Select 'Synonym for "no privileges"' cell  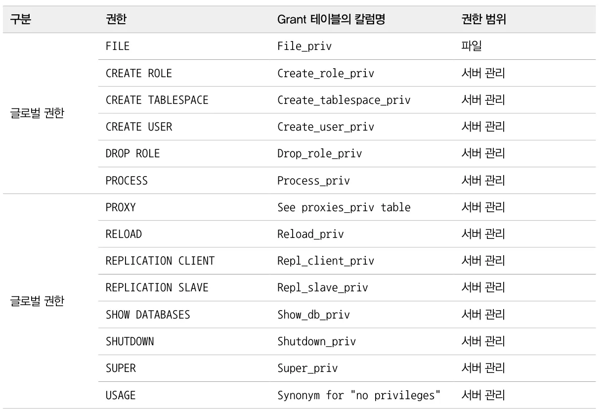pos(359,395)
